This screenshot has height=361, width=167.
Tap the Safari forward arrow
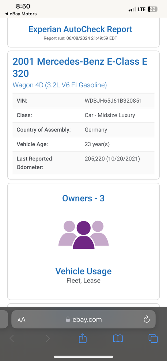click(48, 338)
